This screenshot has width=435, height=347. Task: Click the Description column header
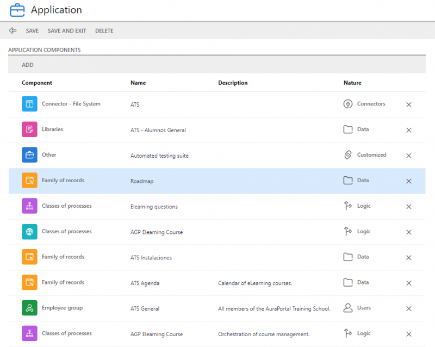[233, 83]
